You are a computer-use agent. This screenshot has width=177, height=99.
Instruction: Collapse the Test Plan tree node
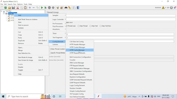point(1,11)
